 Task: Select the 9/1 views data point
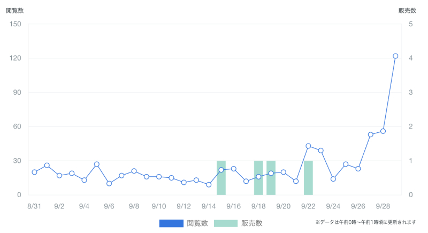tap(47, 166)
